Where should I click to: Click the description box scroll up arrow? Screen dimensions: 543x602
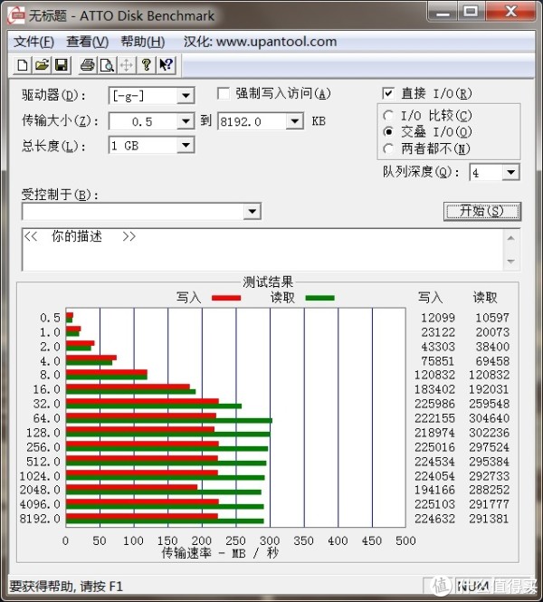coord(510,238)
